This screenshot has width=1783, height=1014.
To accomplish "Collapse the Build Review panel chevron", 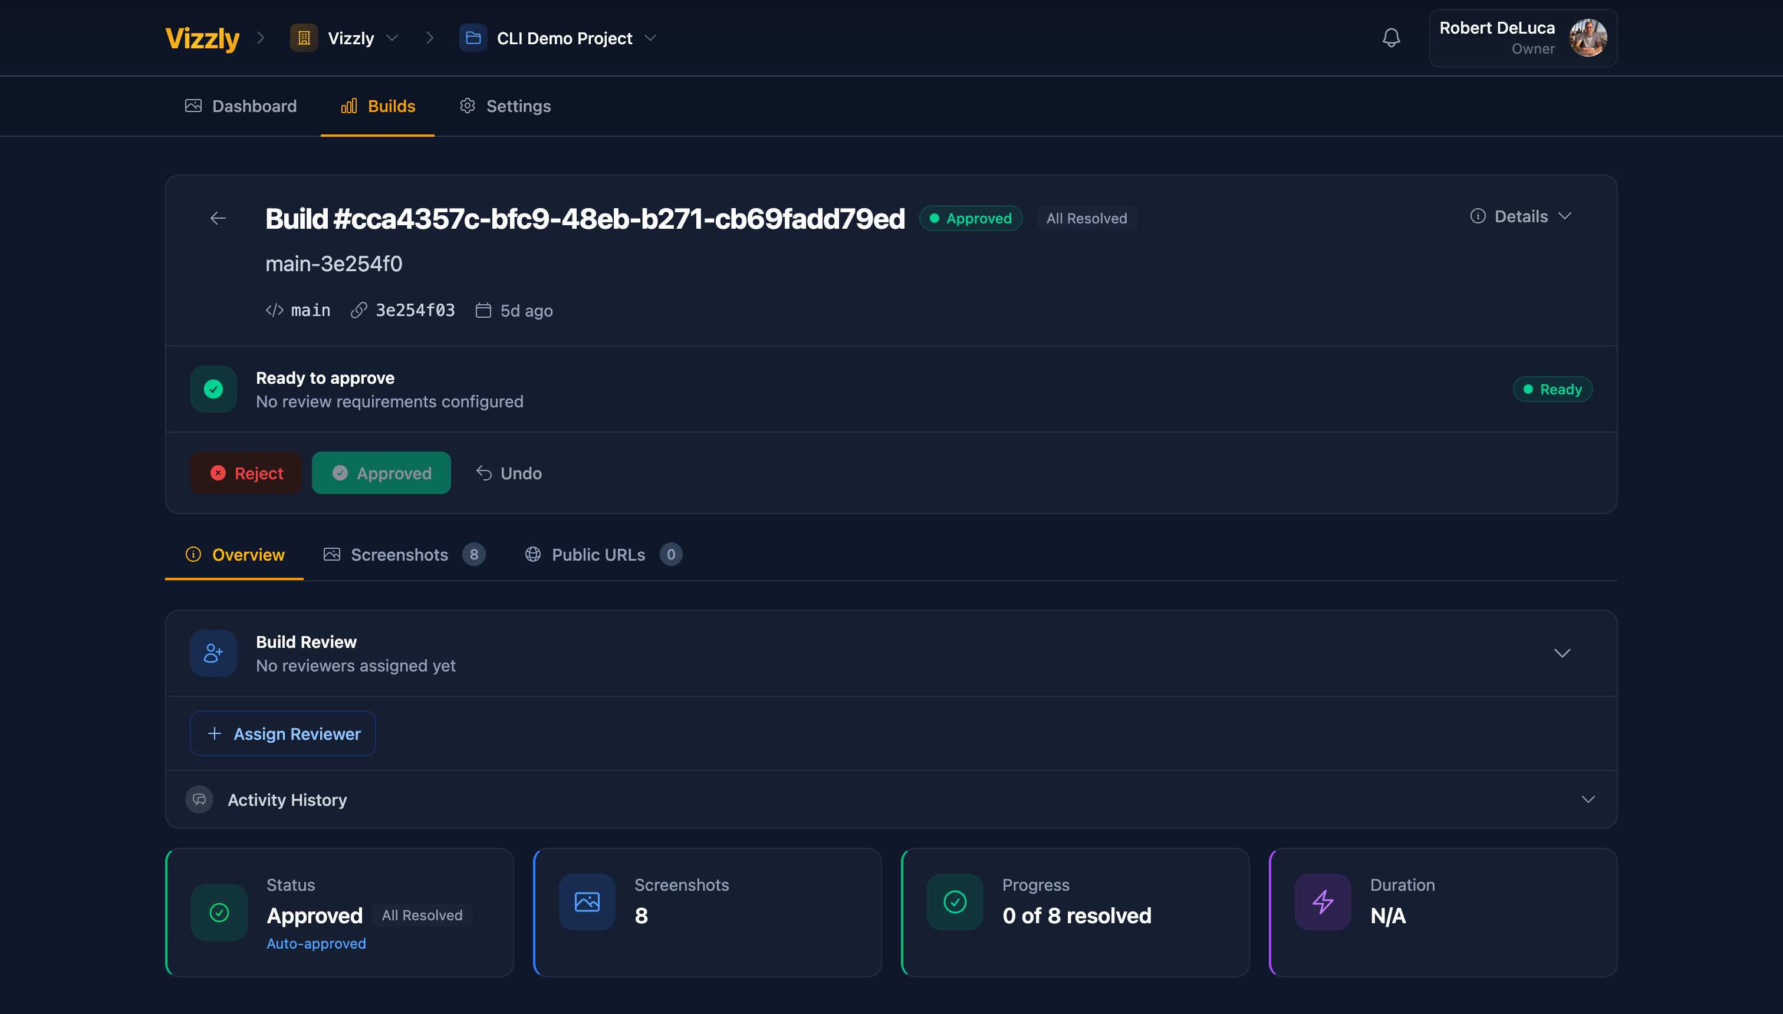I will point(1562,653).
